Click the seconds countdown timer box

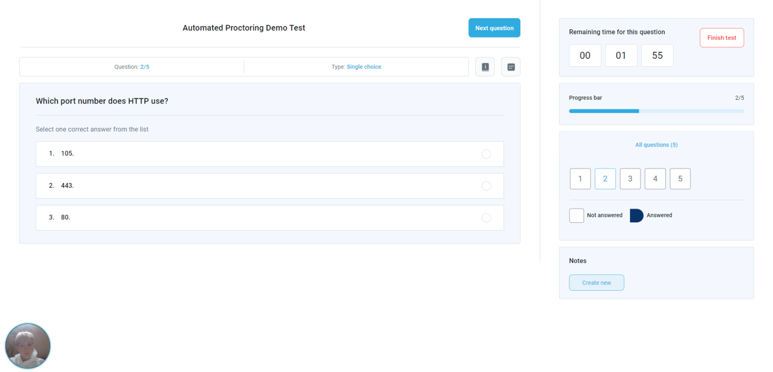pyautogui.click(x=657, y=56)
